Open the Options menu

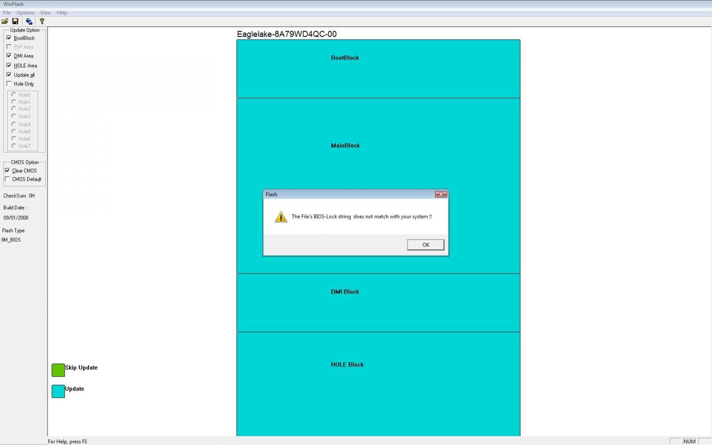point(25,12)
